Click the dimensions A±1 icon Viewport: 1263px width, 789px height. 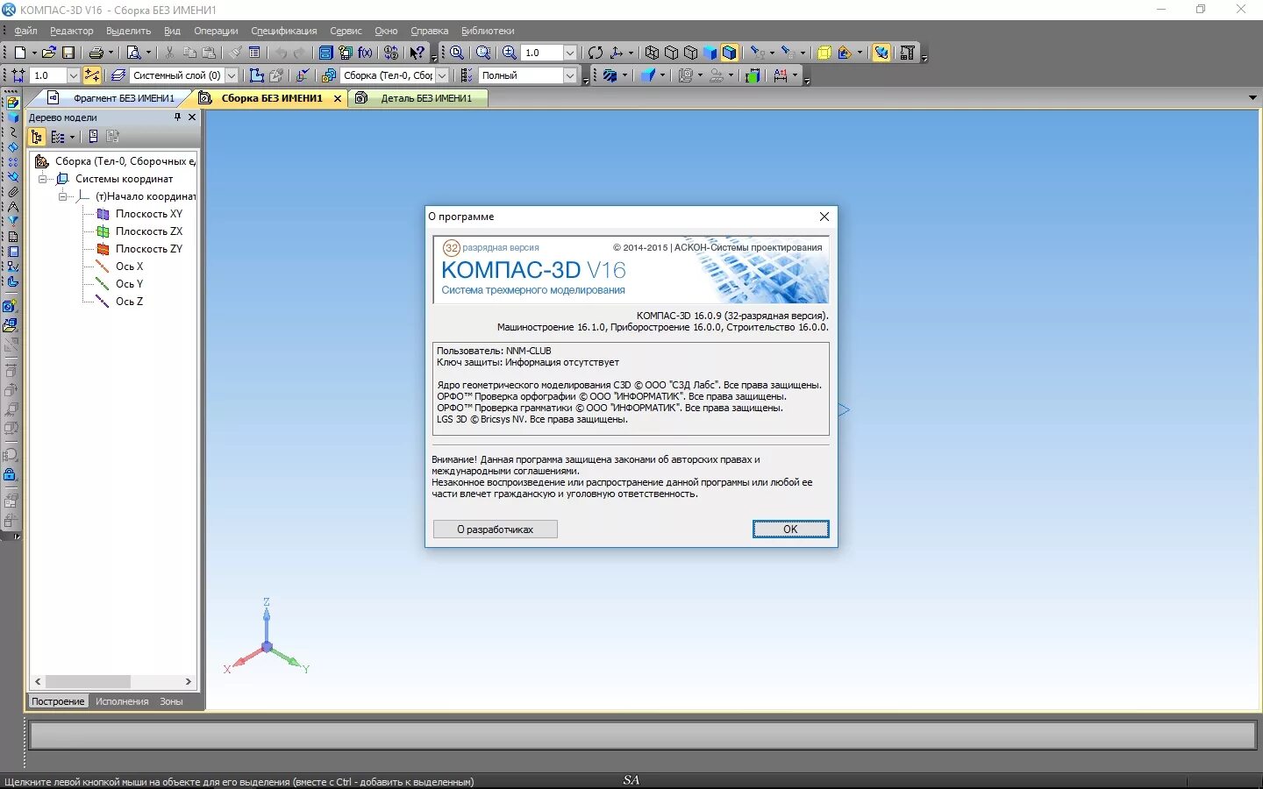(x=781, y=75)
